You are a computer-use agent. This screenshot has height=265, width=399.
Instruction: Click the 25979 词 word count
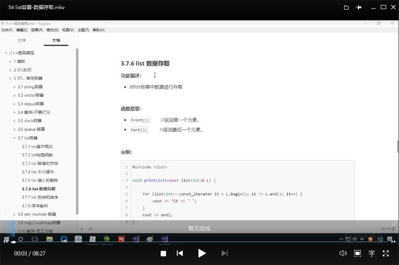coord(388,229)
